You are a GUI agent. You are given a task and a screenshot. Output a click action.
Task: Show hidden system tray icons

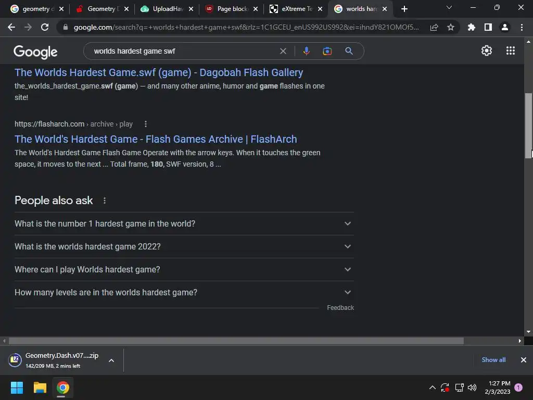pyautogui.click(x=433, y=387)
